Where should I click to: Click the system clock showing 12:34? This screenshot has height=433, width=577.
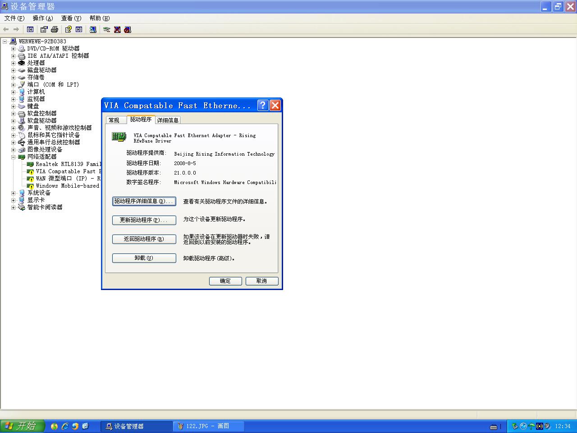pos(563,426)
